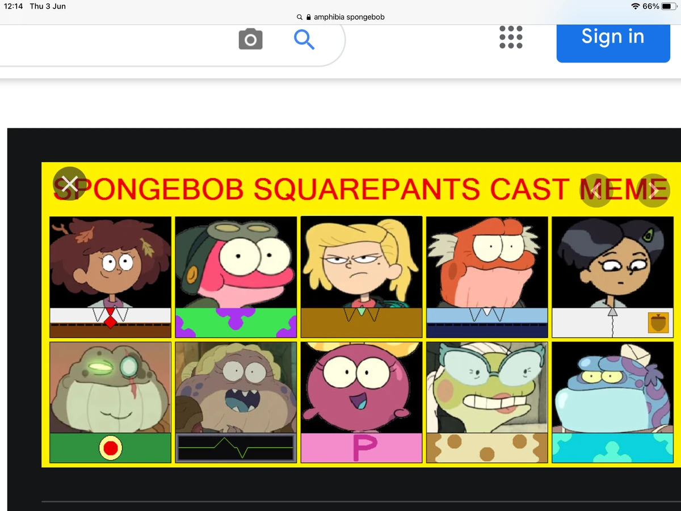Select Sasha's blonde ponytail portrait
Screen dimensions: 681x511
(361, 276)
